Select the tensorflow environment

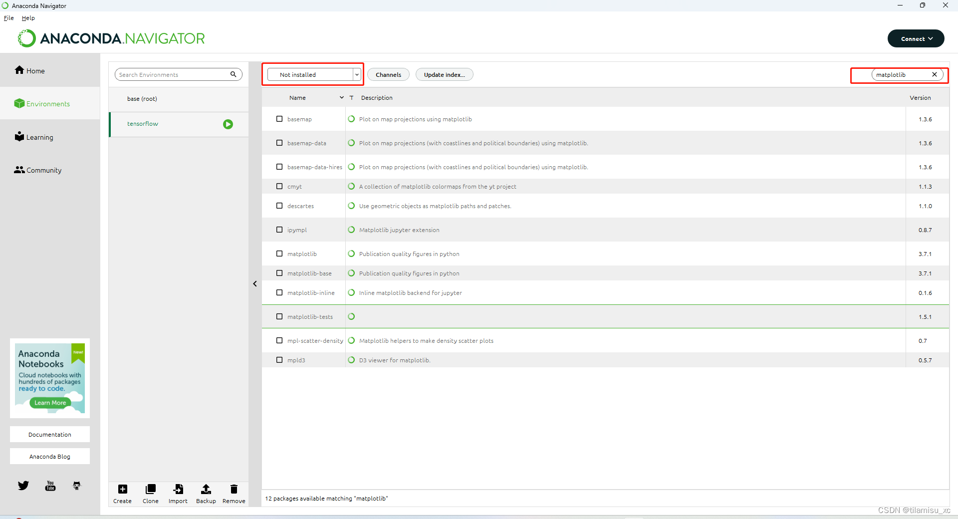(x=179, y=124)
